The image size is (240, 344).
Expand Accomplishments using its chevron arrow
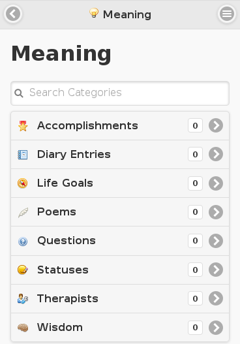[216, 125]
